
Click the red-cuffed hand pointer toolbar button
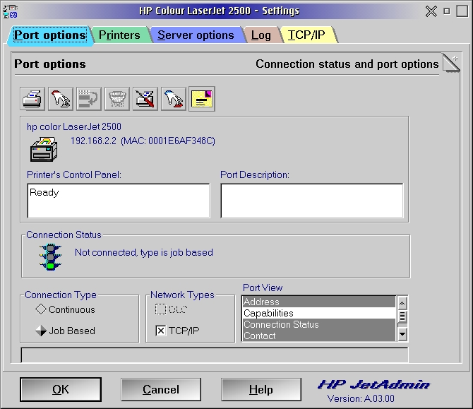[x=60, y=99]
